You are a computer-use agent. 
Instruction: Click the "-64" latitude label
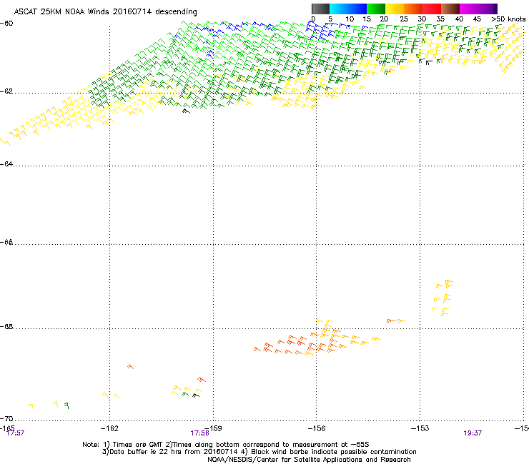point(6,164)
